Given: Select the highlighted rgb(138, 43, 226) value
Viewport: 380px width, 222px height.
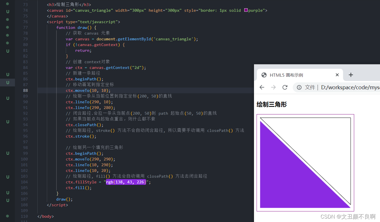Looking at the screenshot, I should pyautogui.click(x=126, y=182).
